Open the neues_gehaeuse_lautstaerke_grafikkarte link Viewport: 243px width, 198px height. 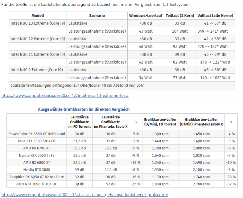[84, 195]
